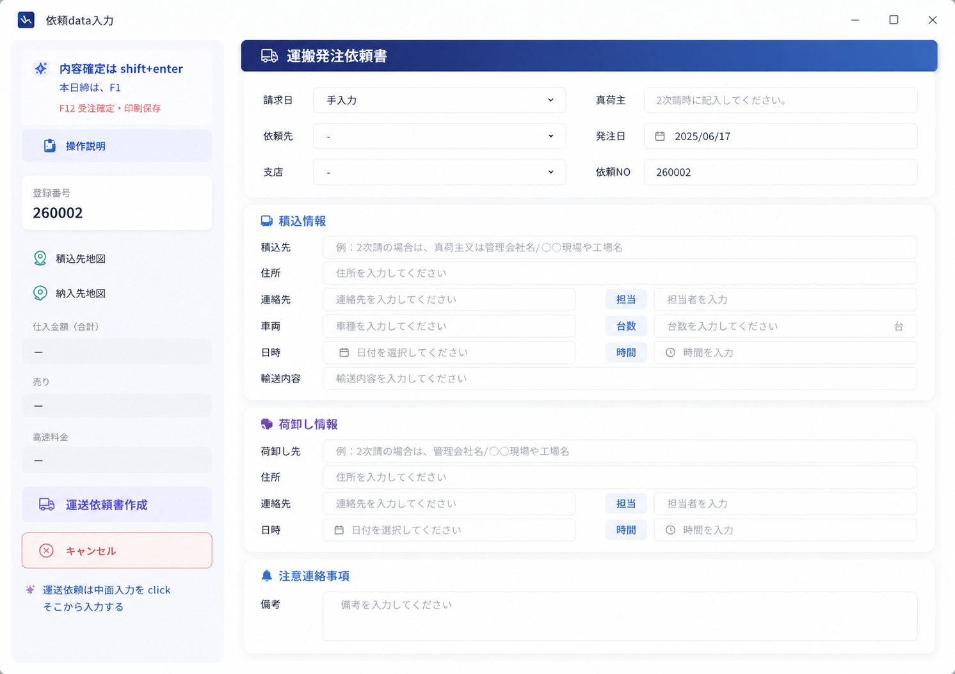Open the 操作説明 button
Screen dimensions: 955x674
[117, 146]
